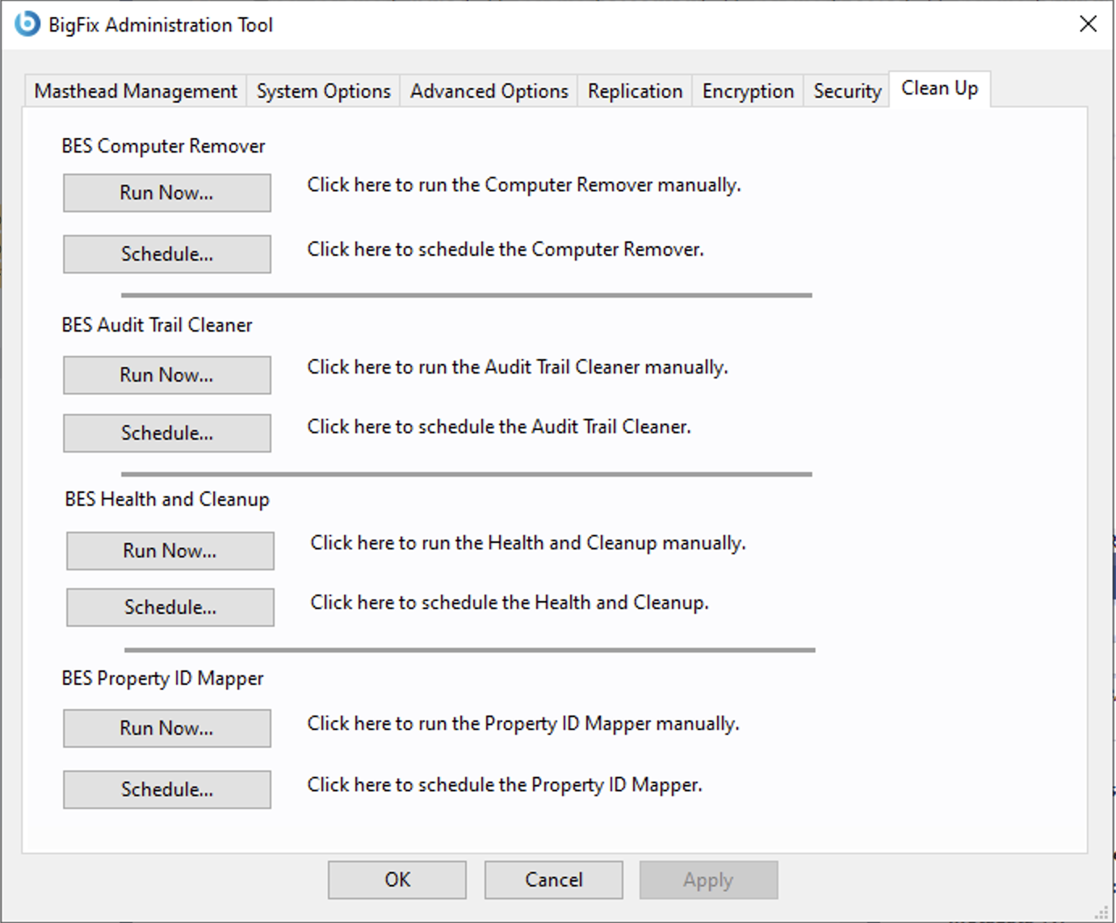Run the Audit Trail Cleaner now

pyautogui.click(x=167, y=375)
